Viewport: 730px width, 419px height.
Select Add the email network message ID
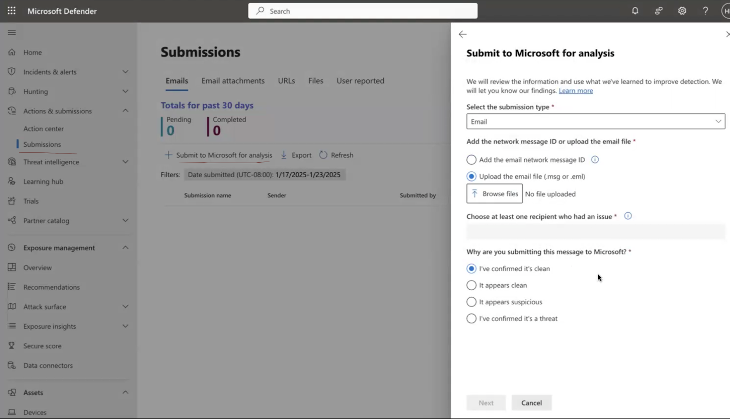click(471, 160)
